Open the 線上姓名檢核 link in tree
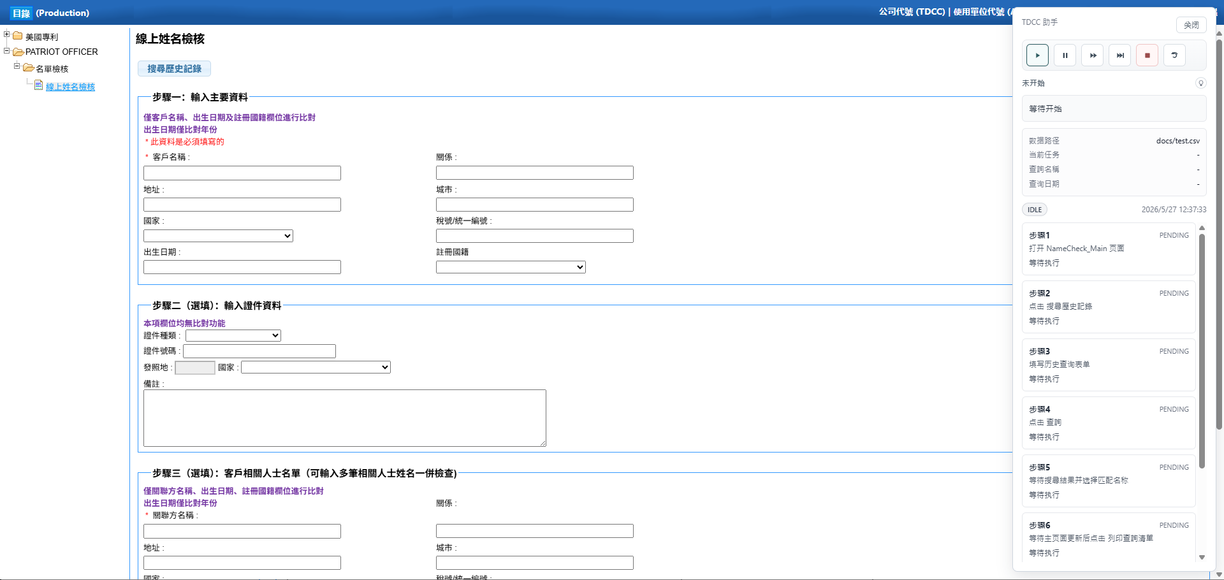Image resolution: width=1224 pixels, height=580 pixels. point(70,87)
